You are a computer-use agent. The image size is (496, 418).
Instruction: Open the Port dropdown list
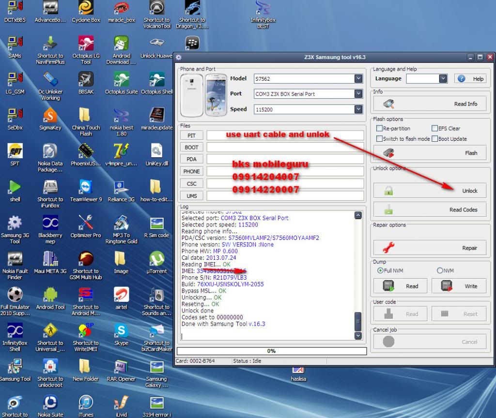(358, 93)
